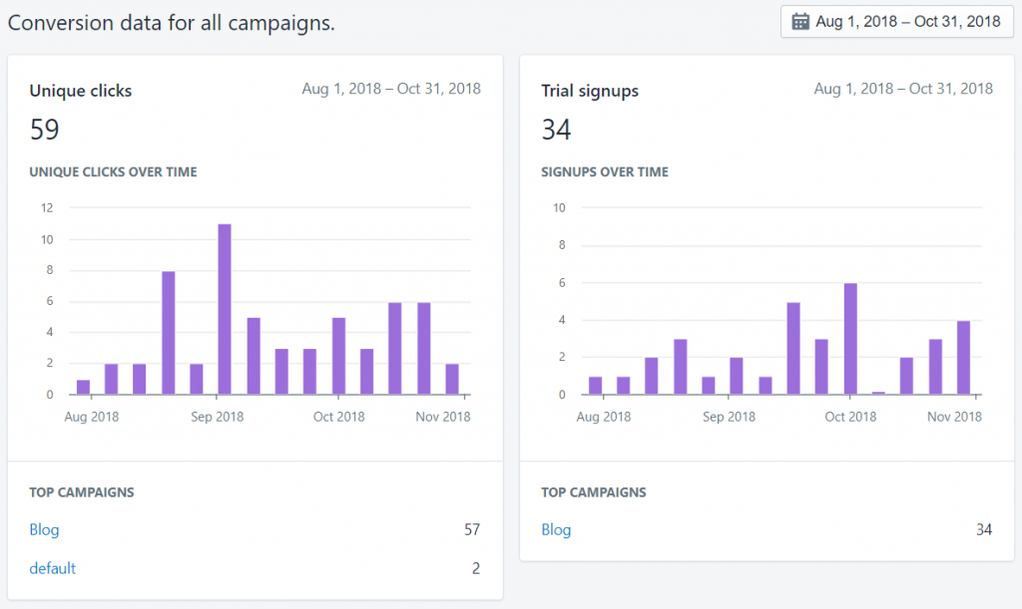This screenshot has width=1022, height=609.
Task: Open the Blog campaign under Unique clicks
Action: coord(44,529)
